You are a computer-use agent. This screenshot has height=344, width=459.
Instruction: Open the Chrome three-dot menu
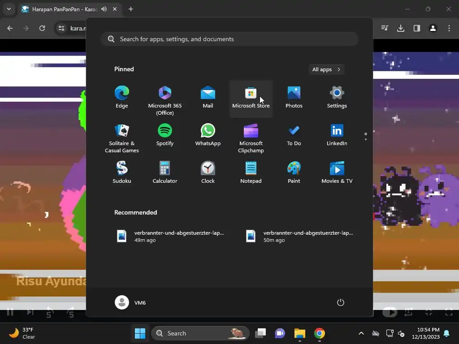(449, 28)
